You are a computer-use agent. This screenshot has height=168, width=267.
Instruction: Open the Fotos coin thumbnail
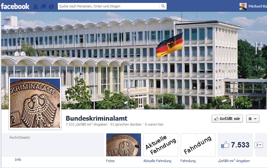[x=123, y=145]
